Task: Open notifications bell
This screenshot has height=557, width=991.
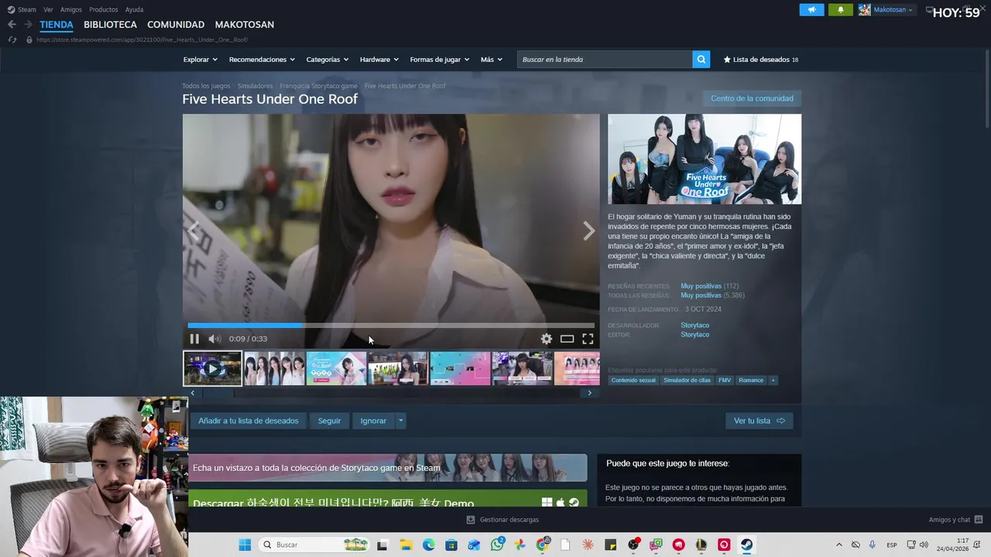Action: coord(841,9)
